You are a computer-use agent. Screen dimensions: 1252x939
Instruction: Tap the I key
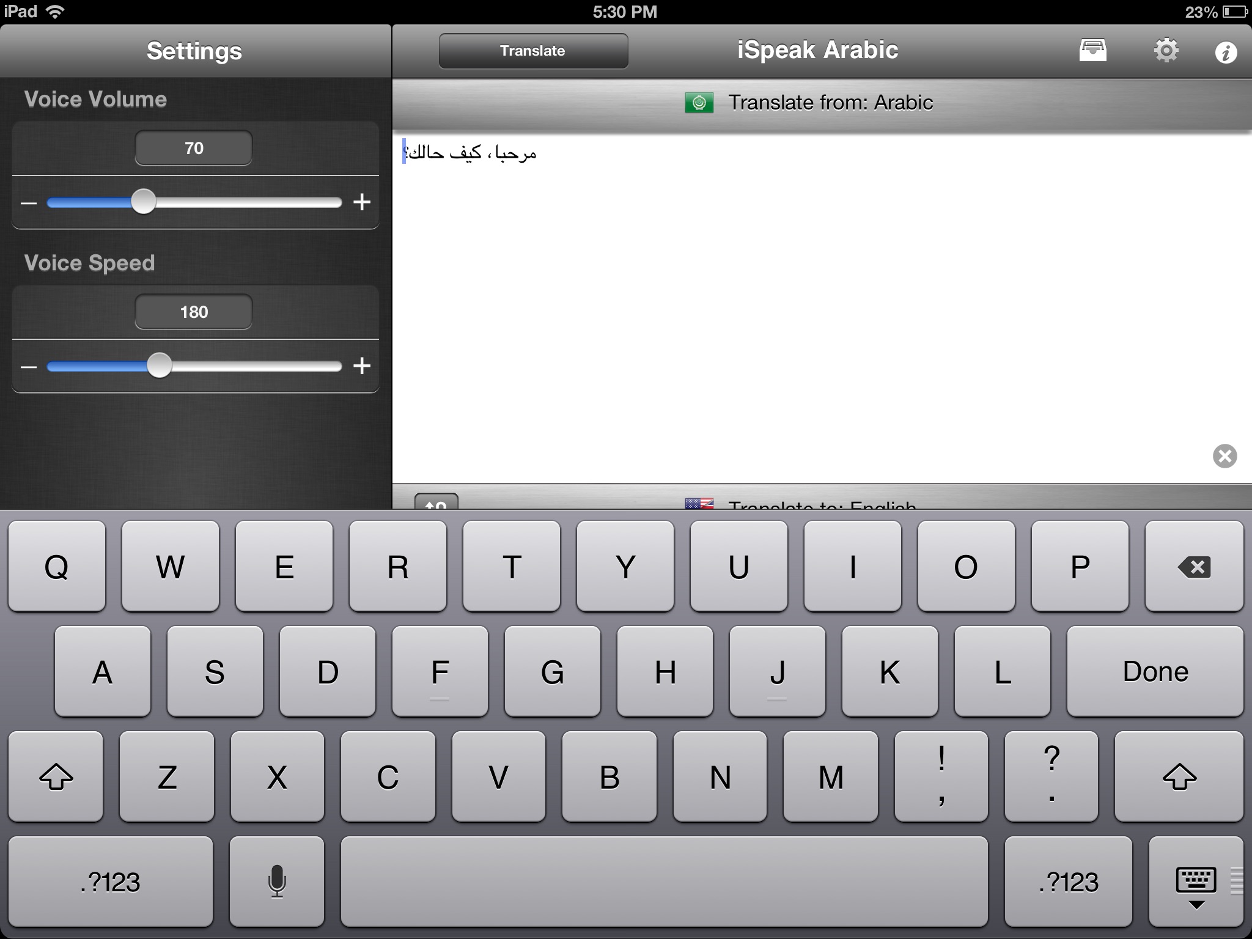[853, 566]
